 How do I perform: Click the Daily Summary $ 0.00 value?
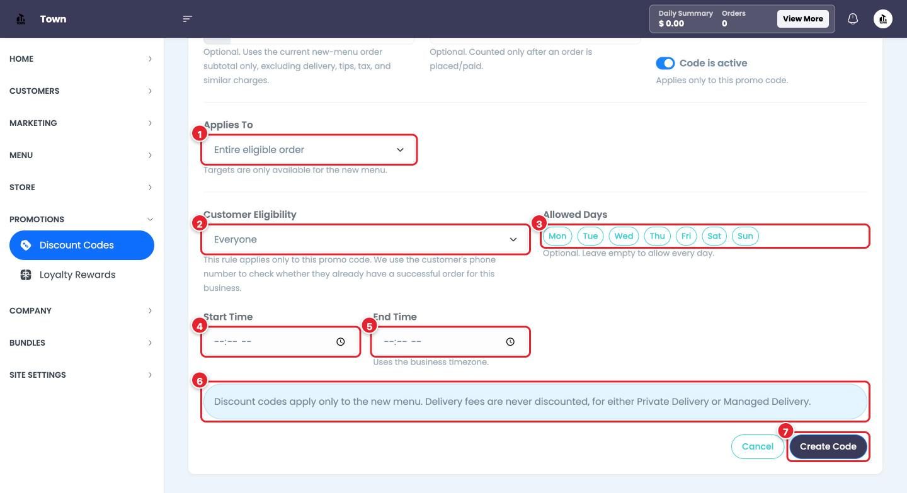coord(671,24)
